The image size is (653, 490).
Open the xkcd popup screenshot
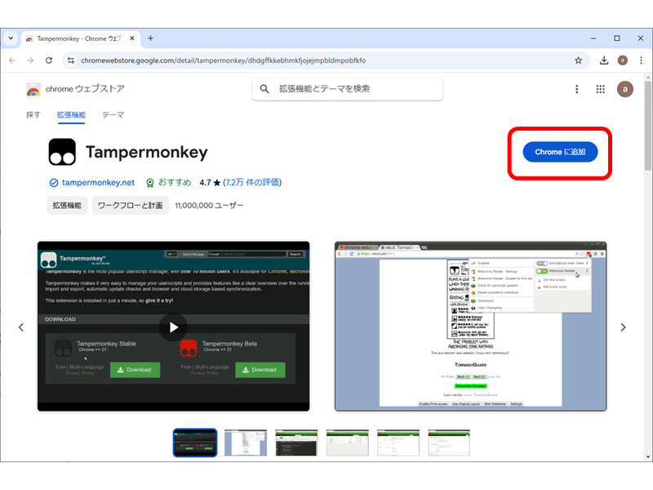[x=471, y=326]
